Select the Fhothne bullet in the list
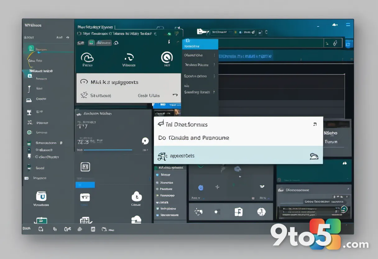This screenshot has height=259, width=378. point(157,189)
